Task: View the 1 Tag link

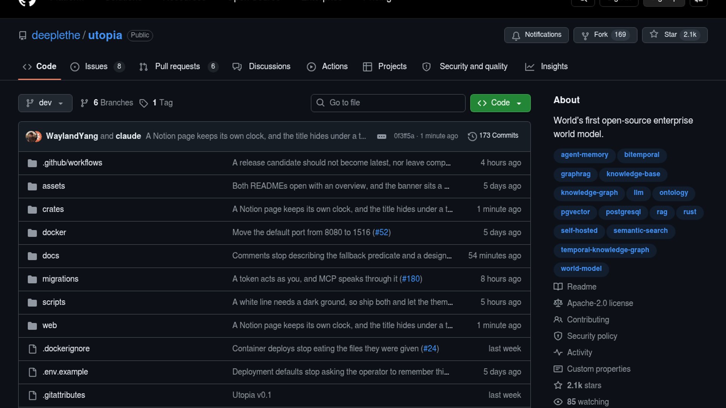Action: coord(156,103)
